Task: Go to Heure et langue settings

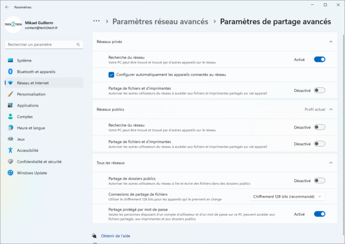Action: click(31, 128)
